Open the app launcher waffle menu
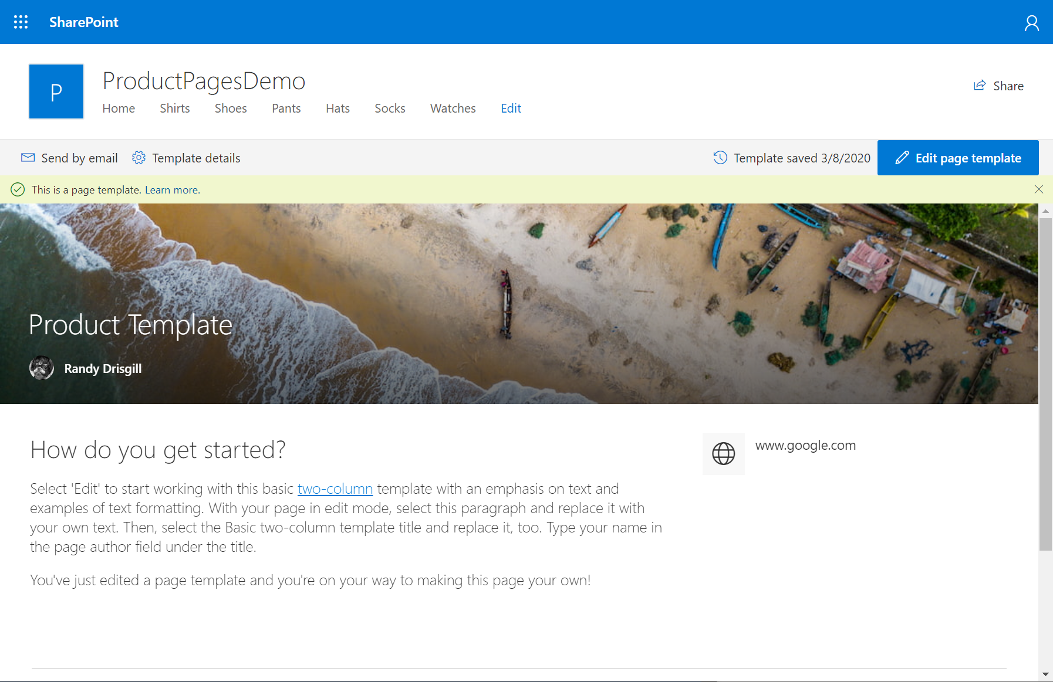Screen dimensions: 1053x682 (21, 22)
